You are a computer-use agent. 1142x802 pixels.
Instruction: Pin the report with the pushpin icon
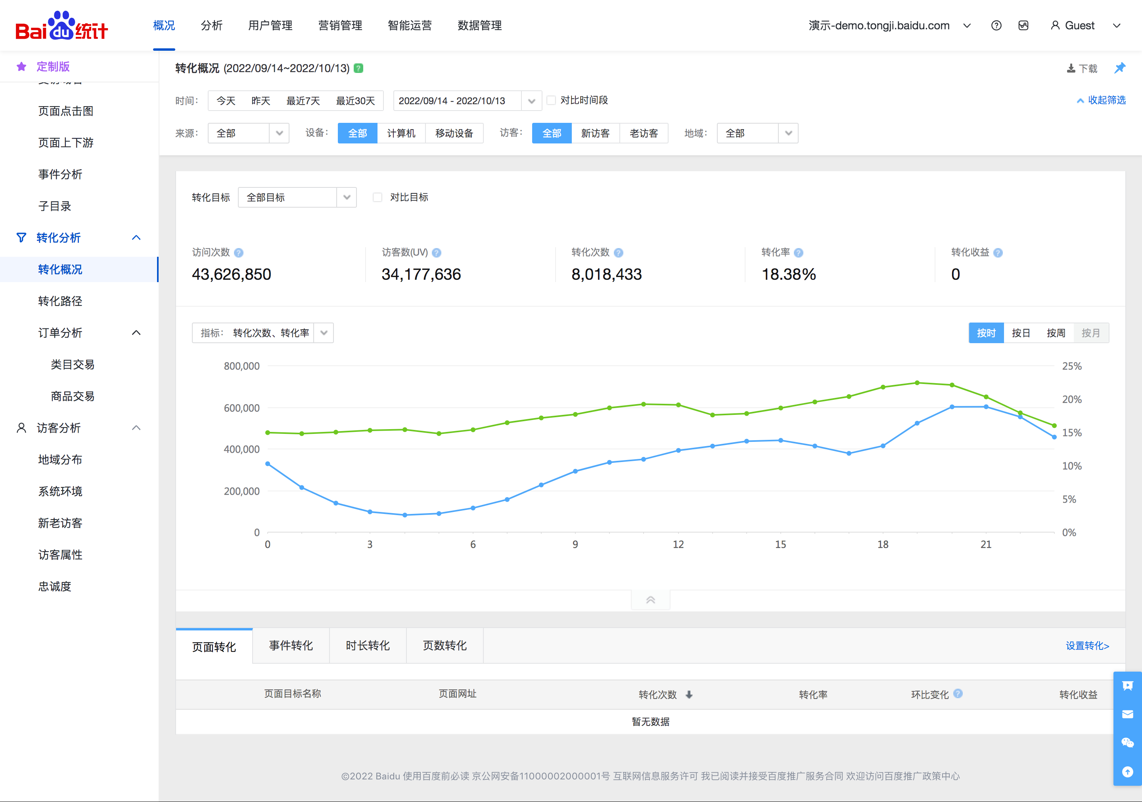(x=1120, y=68)
